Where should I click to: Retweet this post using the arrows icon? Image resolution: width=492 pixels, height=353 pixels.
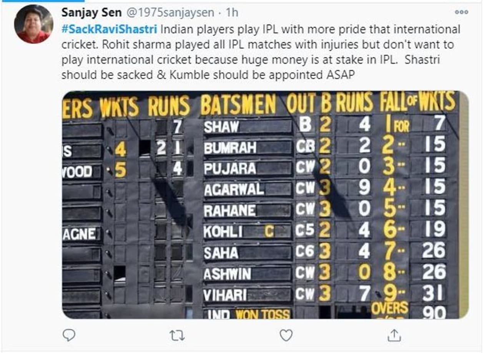point(177,336)
